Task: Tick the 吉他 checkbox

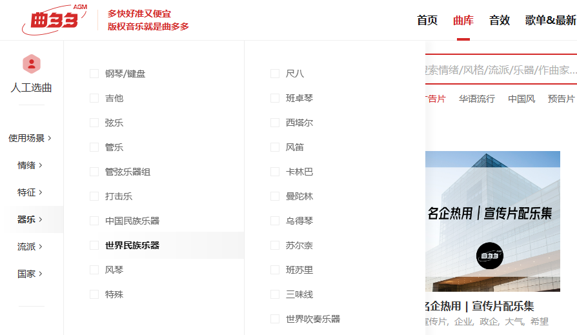Action: tap(94, 98)
